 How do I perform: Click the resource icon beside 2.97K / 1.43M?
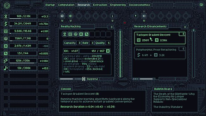(6, 46)
